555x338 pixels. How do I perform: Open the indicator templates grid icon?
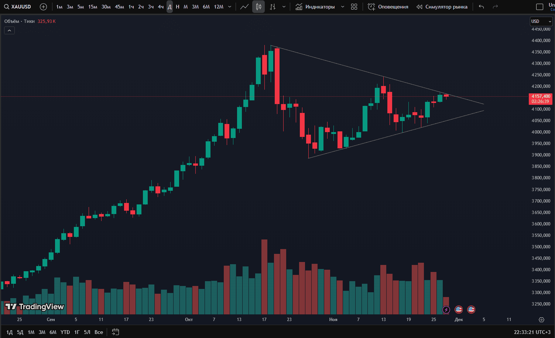354,7
